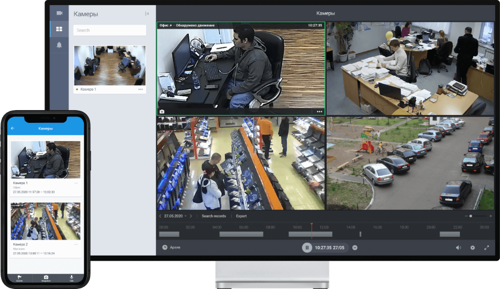Image resolution: width=500 pixels, height=289 pixels.
Task: Click the Search records button
Action: click(213, 216)
